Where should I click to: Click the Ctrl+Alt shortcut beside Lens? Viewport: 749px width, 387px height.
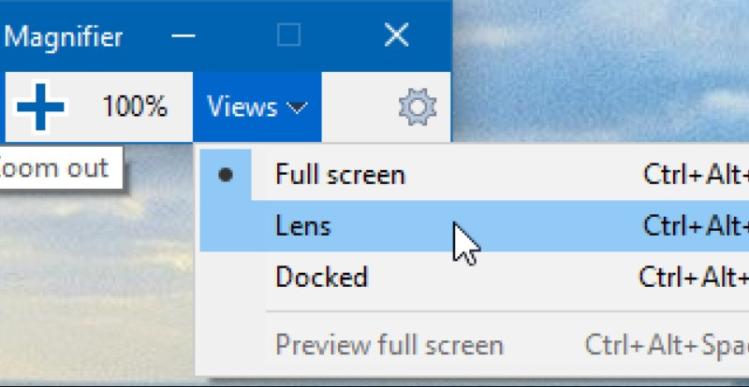tap(696, 225)
